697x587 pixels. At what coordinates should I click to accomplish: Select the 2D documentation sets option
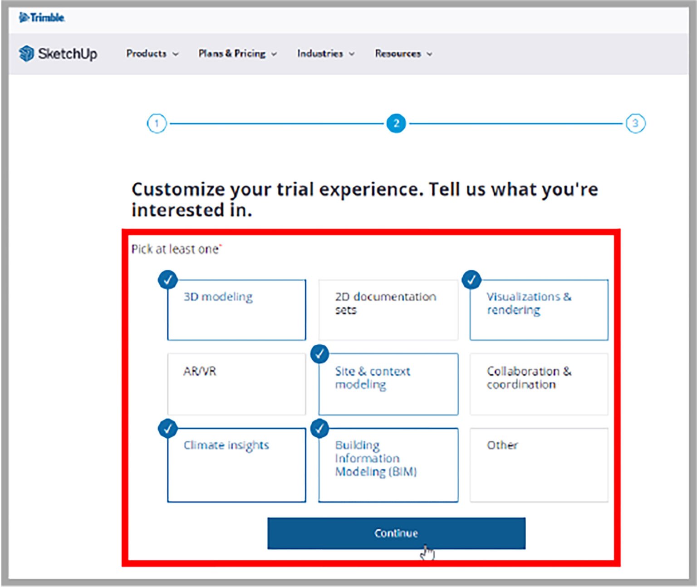(388, 310)
